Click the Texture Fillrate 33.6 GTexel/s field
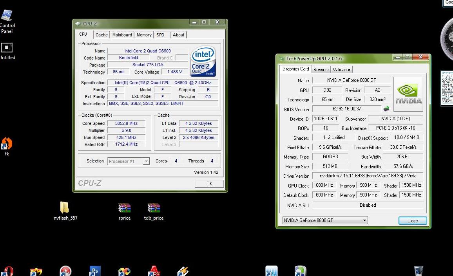Viewport: 453px width, 276px height. [403, 147]
